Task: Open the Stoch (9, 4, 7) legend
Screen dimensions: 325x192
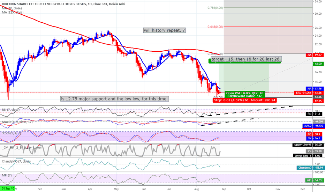Action: pyautogui.click(x=12, y=133)
